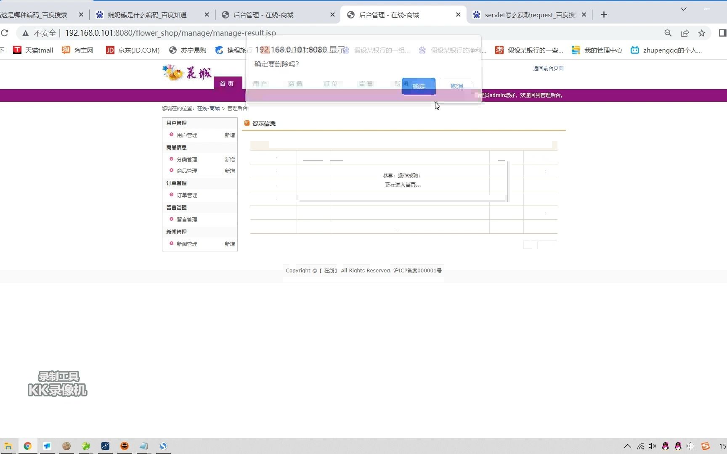
Task: Click the magnifier search icon in the toolbar
Action: (668, 33)
